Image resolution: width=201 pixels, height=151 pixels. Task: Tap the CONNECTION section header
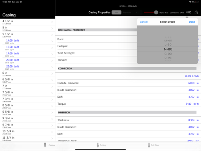pos(127,69)
